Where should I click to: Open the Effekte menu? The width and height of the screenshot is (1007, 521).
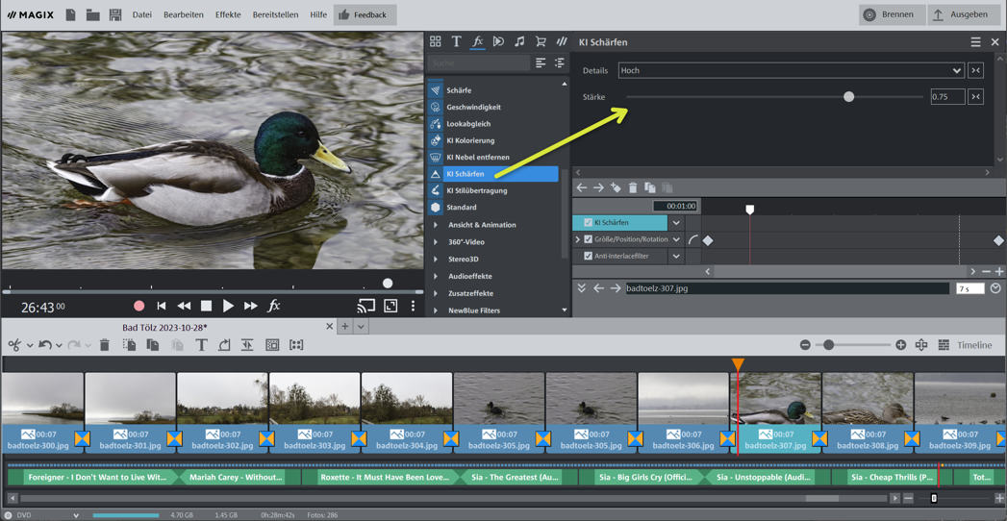tap(228, 14)
